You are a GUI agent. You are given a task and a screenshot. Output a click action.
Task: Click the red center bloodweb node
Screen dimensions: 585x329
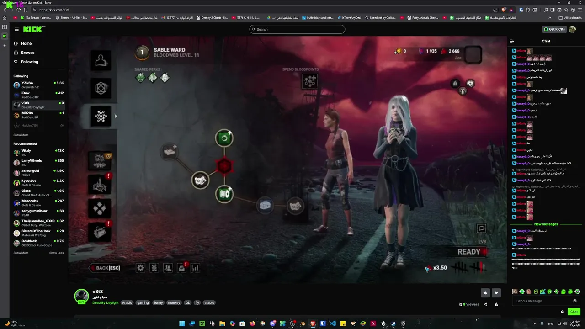[224, 166]
